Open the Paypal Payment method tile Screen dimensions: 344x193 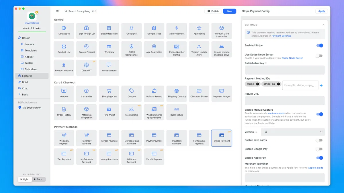click(x=109, y=138)
